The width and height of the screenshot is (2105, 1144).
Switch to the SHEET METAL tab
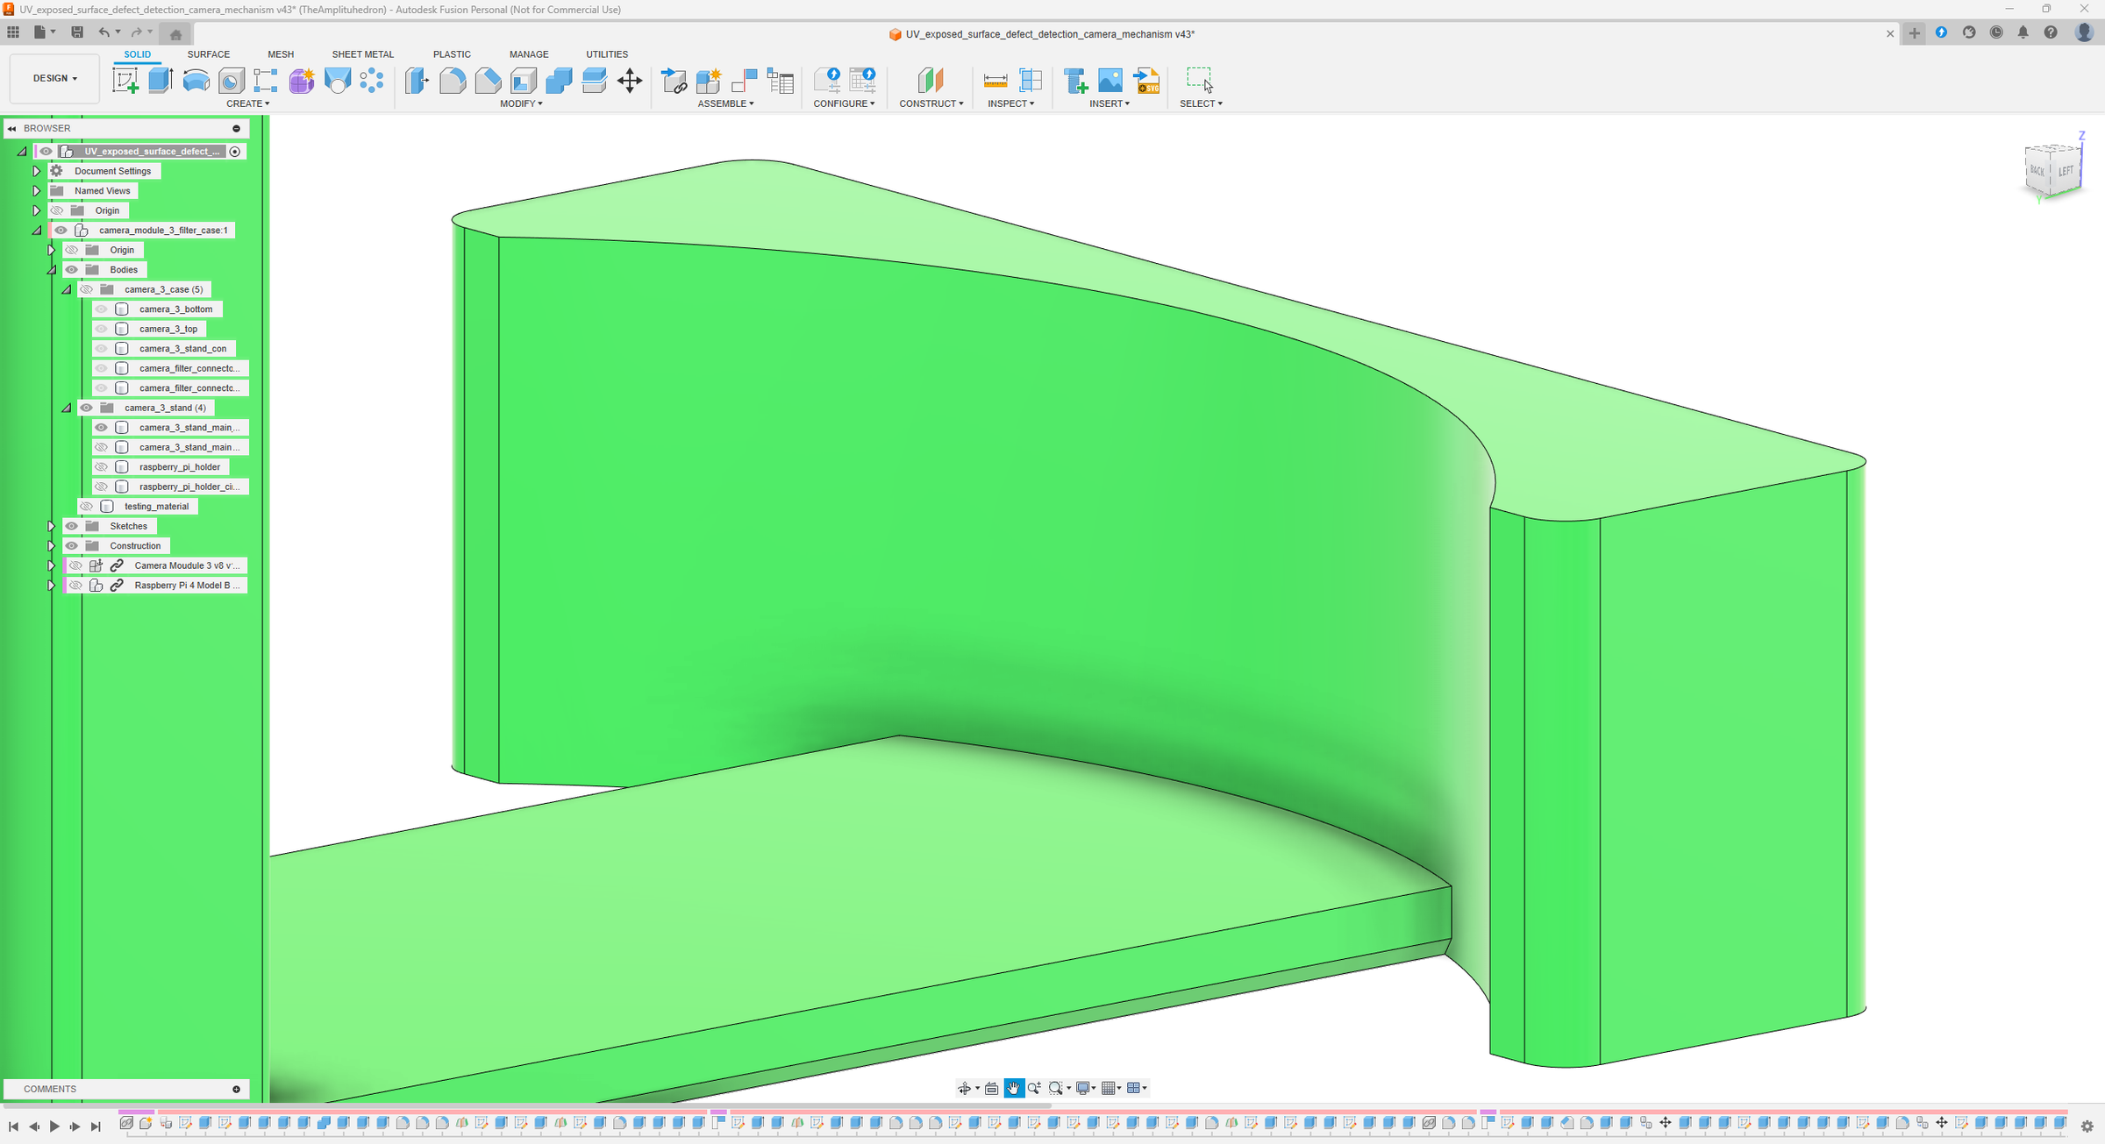363,54
